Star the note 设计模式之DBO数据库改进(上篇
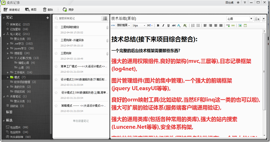Image resolution: width=270 pixels, height=142 pixels. pos(56,93)
